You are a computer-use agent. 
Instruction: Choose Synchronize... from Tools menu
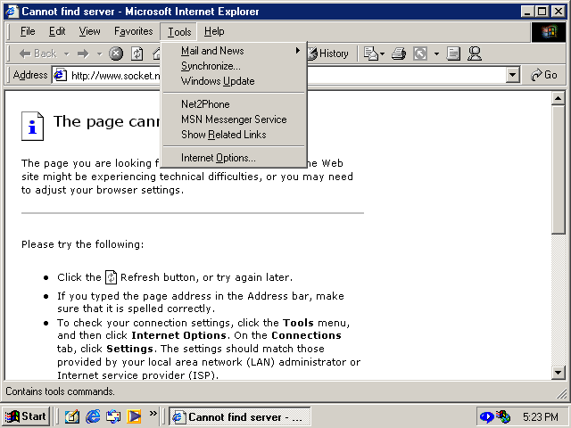[x=234, y=66]
